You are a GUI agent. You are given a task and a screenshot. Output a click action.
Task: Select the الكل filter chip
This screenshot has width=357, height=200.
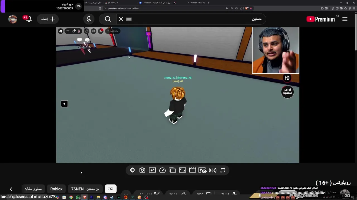tap(111, 189)
